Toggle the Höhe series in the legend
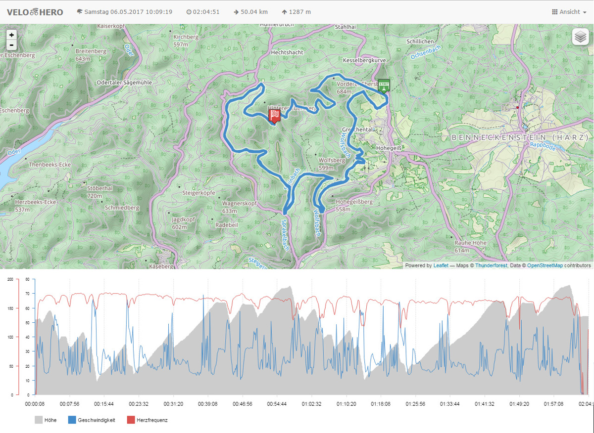The height and width of the screenshot is (433, 594). click(46, 420)
